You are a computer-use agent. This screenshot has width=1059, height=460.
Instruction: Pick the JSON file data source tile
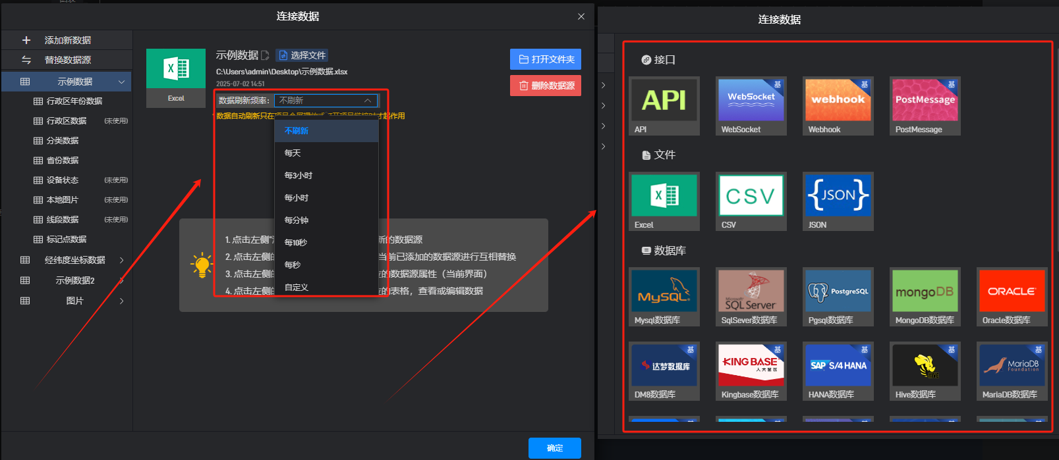click(x=838, y=201)
